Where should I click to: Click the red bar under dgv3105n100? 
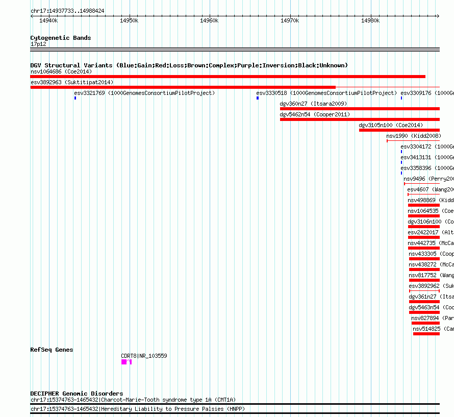pyautogui.click(x=399, y=130)
